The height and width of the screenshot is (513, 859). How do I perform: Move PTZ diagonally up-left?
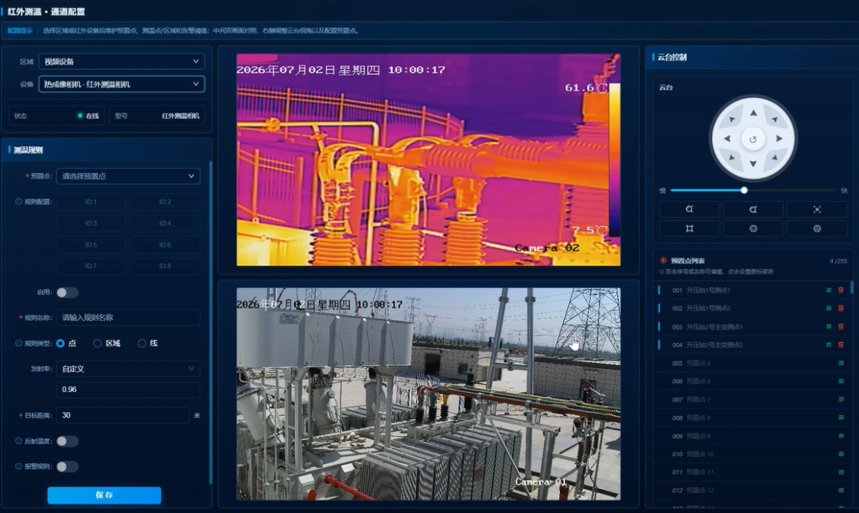[x=732, y=119]
